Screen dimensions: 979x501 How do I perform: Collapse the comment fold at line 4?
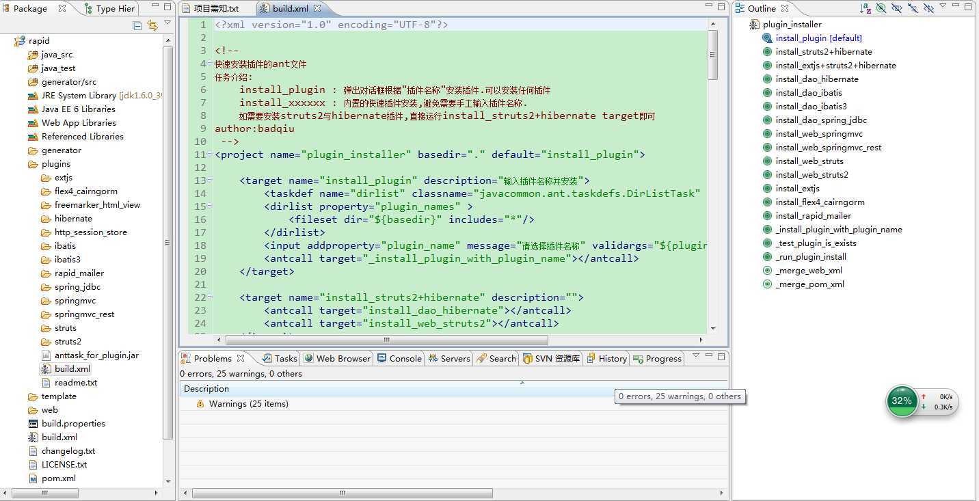click(211, 64)
